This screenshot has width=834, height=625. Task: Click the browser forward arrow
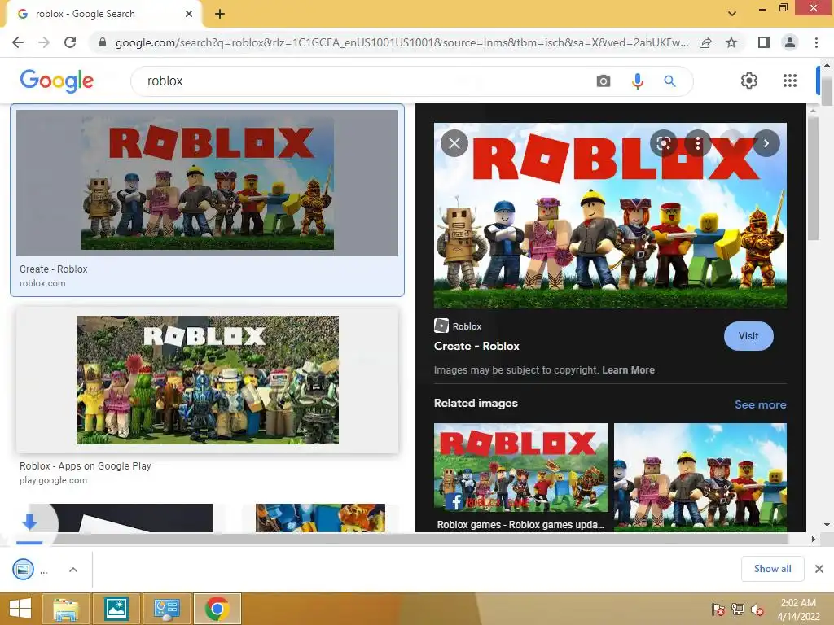(x=44, y=42)
